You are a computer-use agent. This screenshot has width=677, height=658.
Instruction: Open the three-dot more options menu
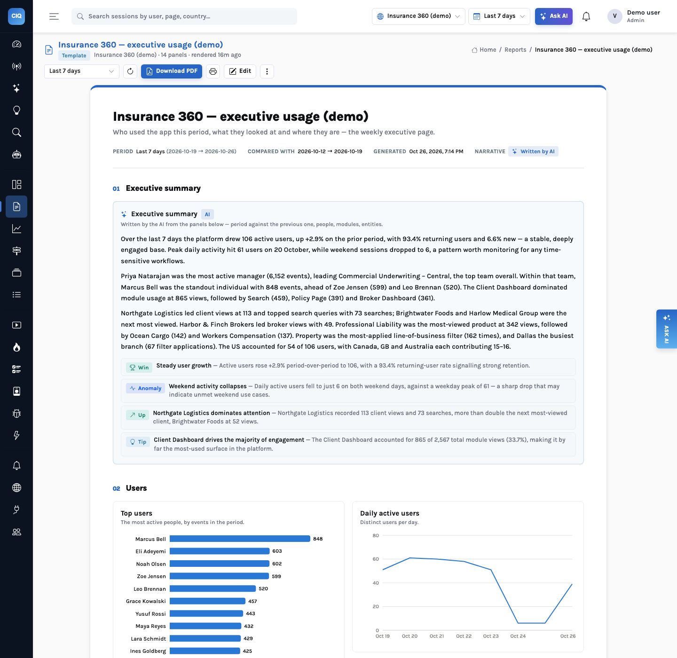click(x=267, y=71)
